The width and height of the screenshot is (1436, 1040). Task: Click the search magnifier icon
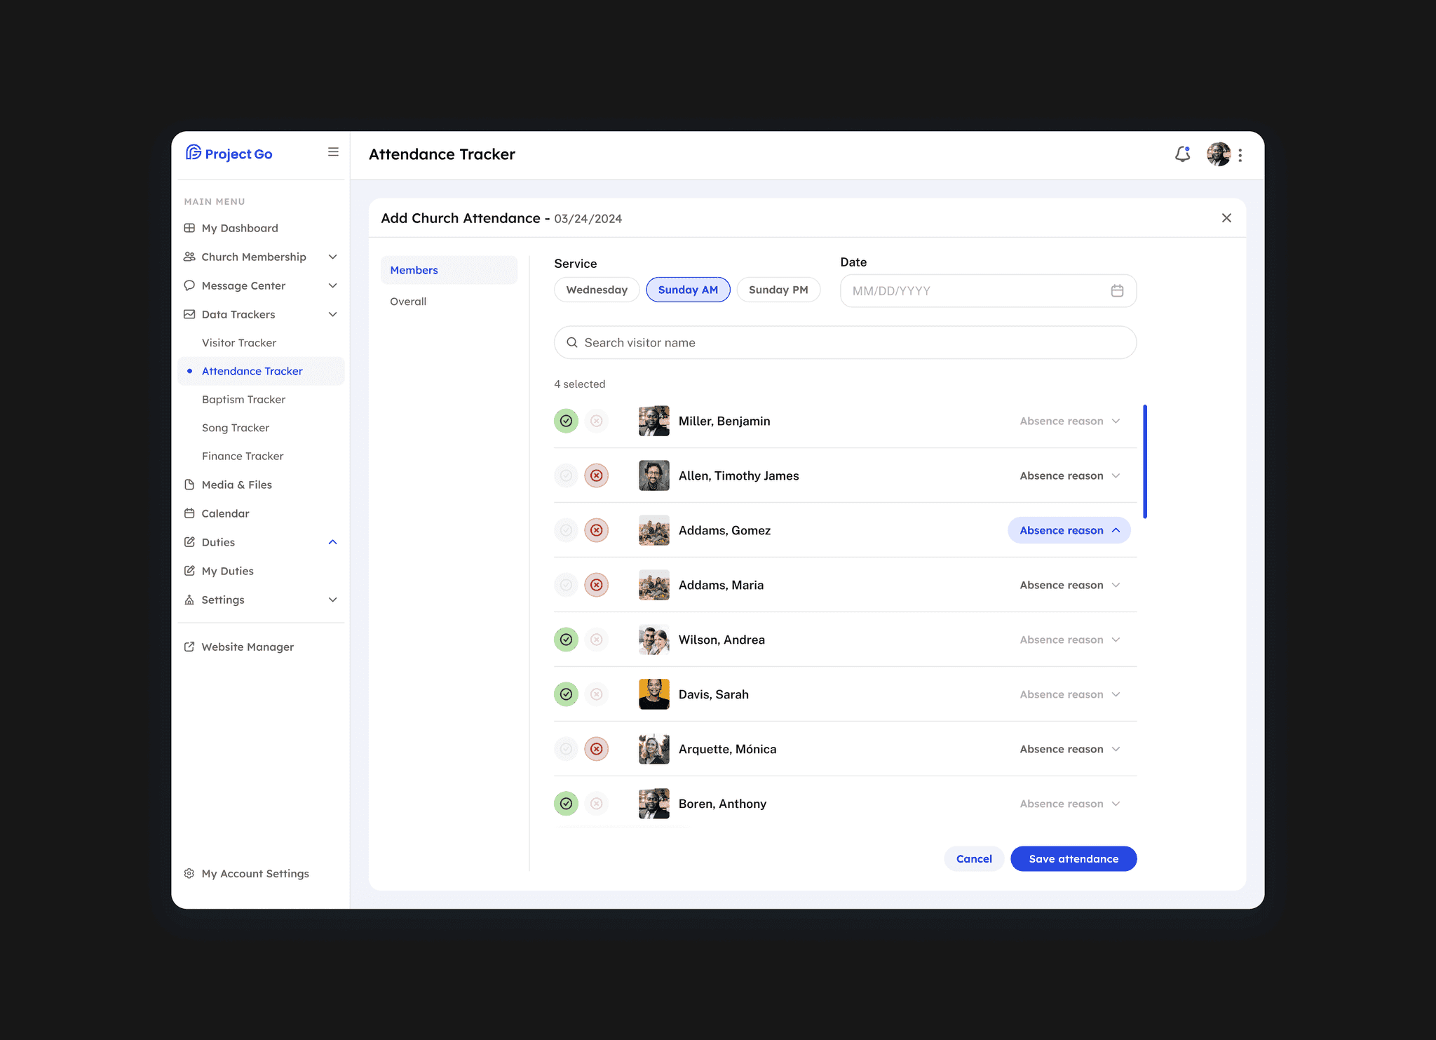[572, 342]
